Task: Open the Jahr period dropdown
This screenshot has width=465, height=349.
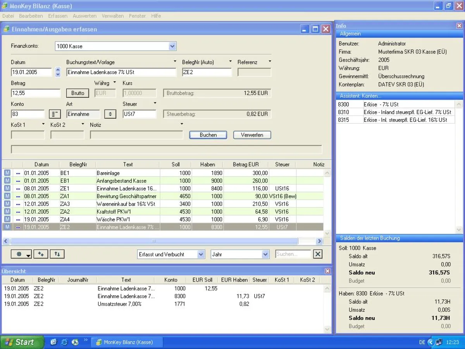Action: 265,254
